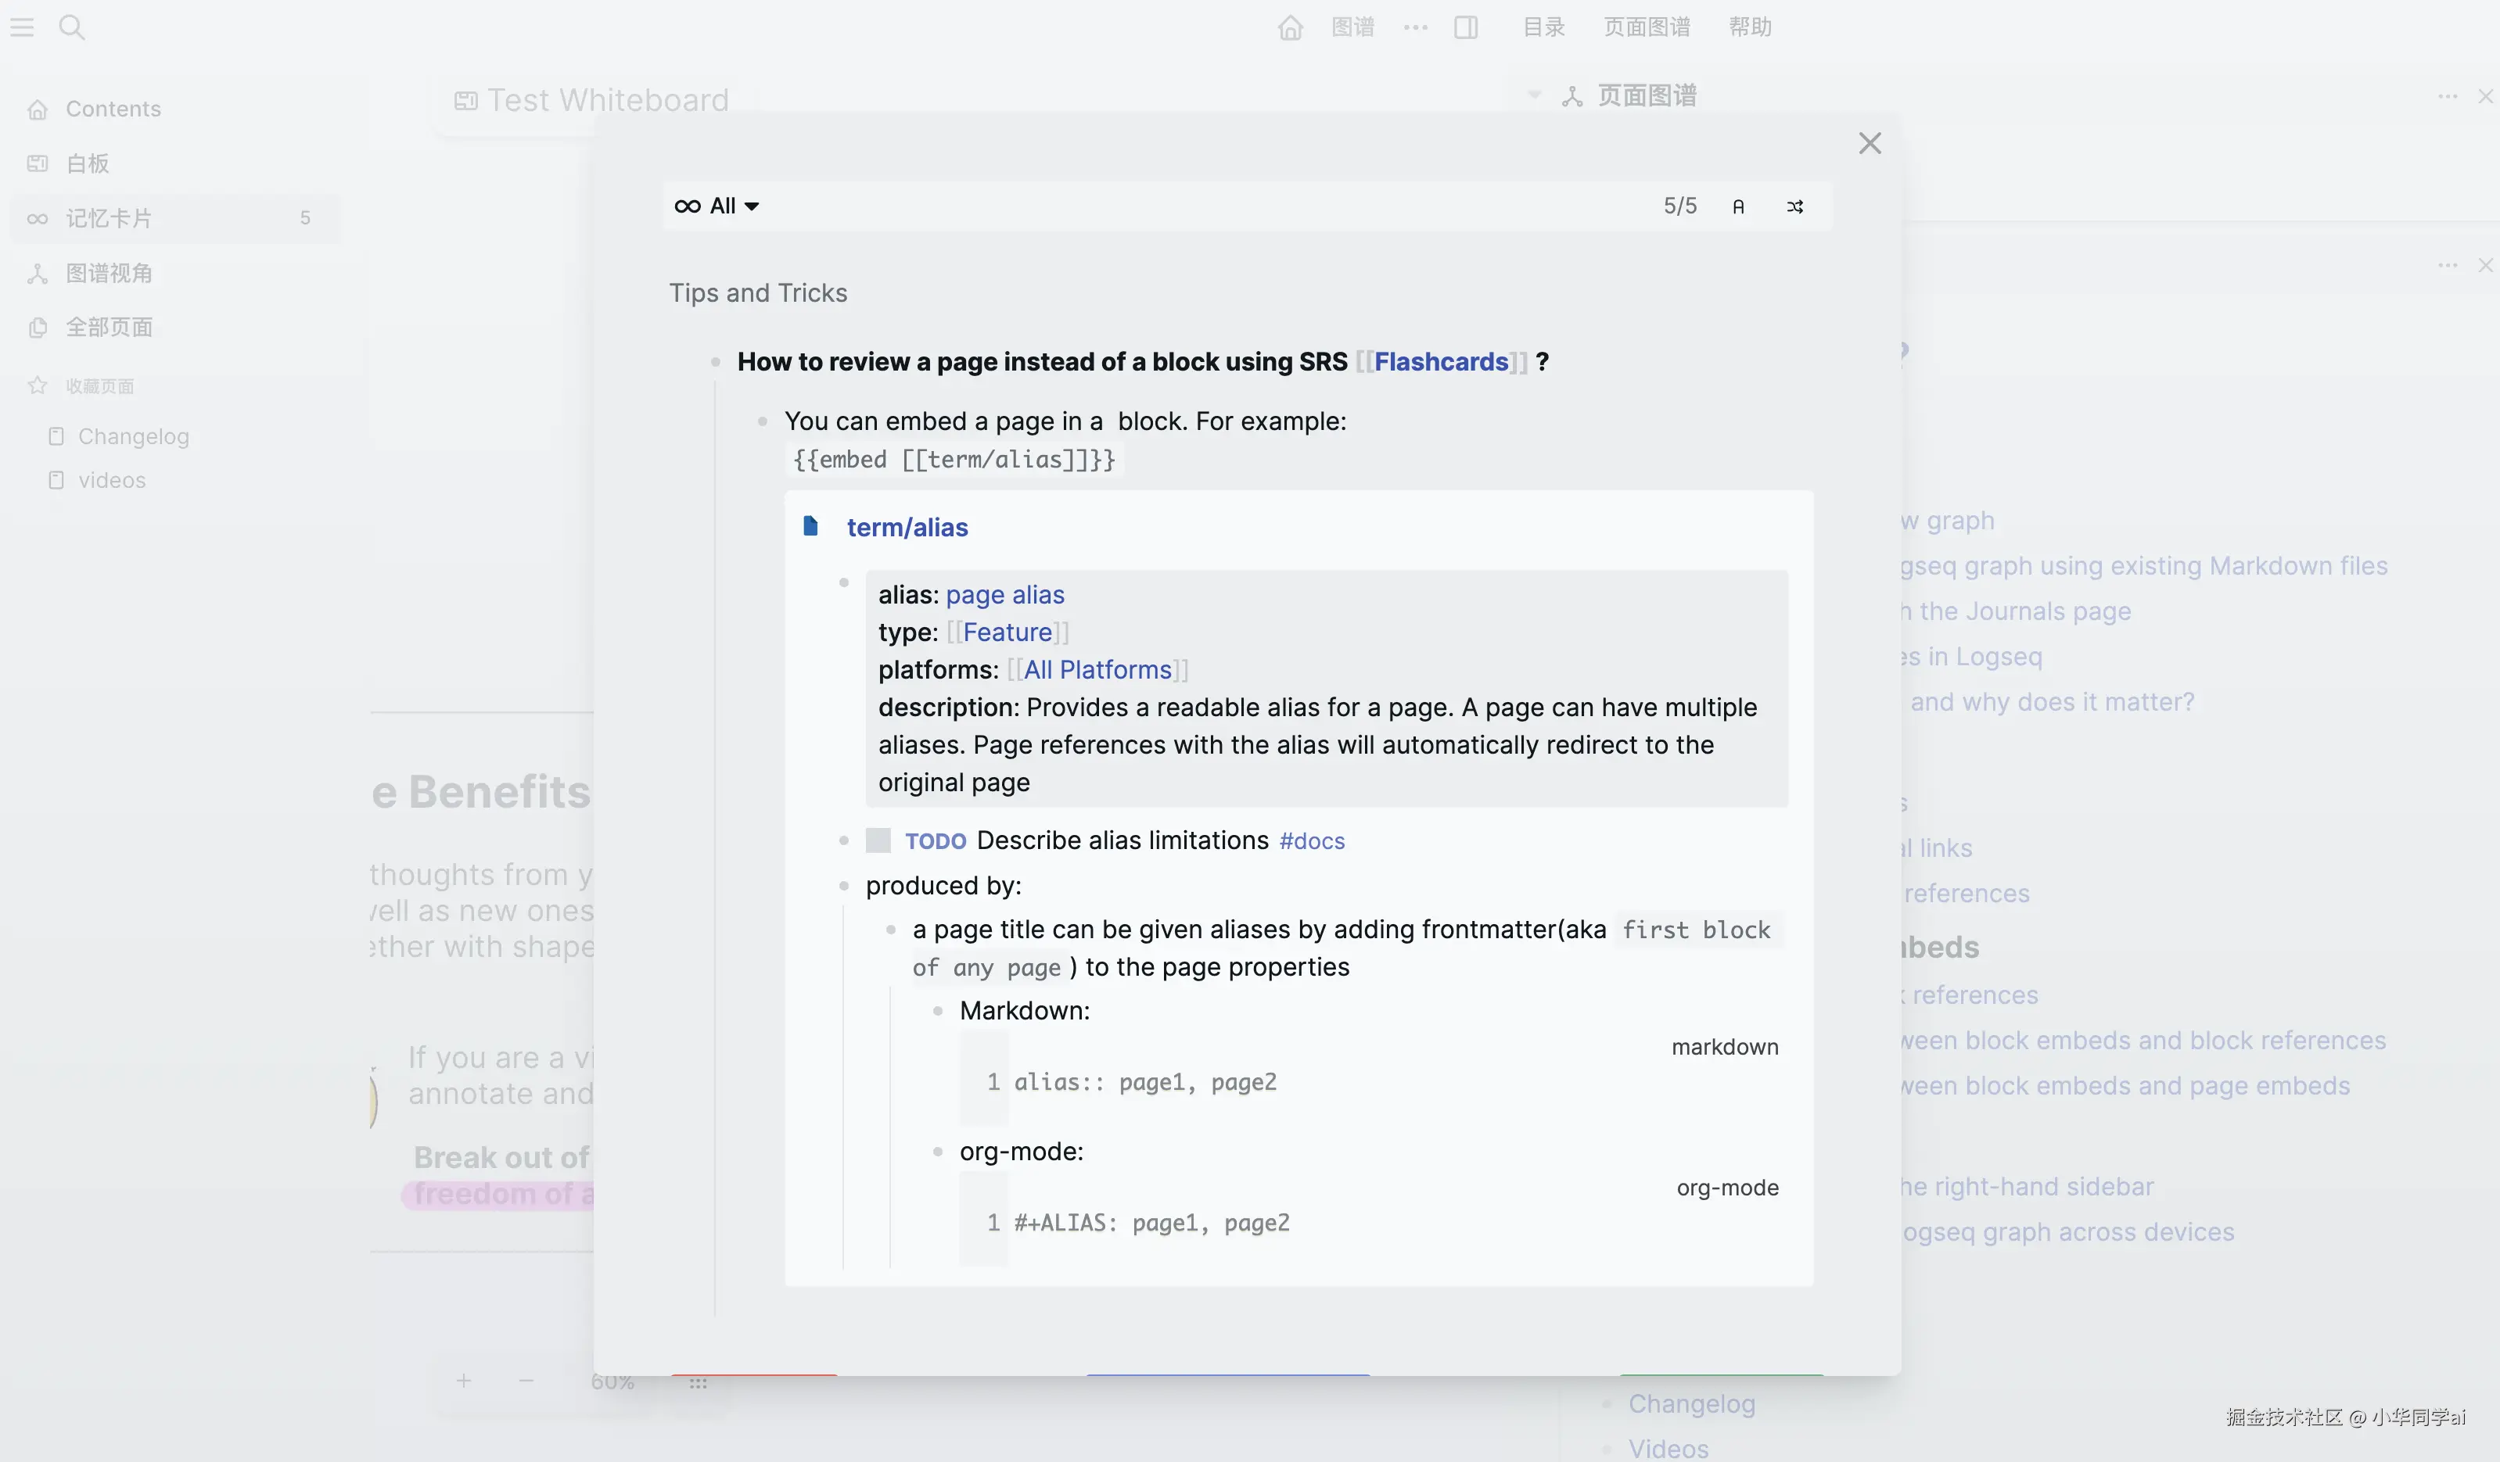
Task: Check the TODO Describe alias limitations checkbox
Action: pyautogui.click(x=878, y=841)
